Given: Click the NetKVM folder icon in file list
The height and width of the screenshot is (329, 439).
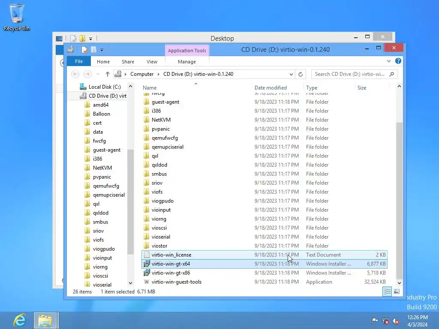Looking at the screenshot, I should 146,120.
